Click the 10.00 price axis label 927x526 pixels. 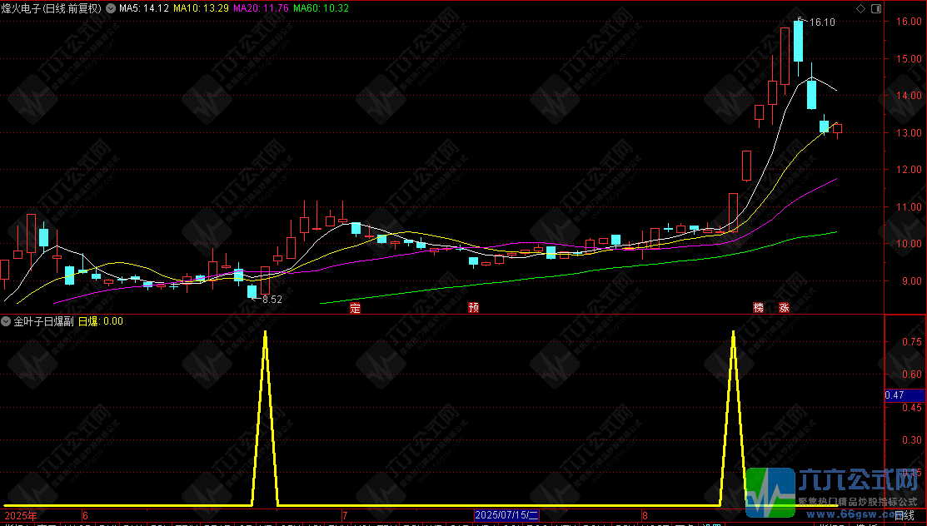pos(909,244)
